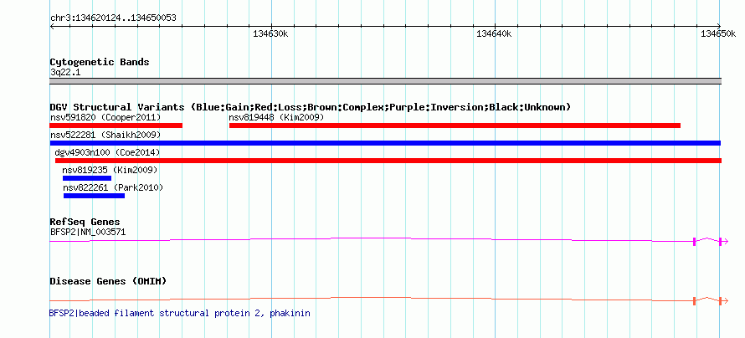Select the orange OMIM disease gene line
This screenshot has height=338, width=745.
(x=388, y=300)
